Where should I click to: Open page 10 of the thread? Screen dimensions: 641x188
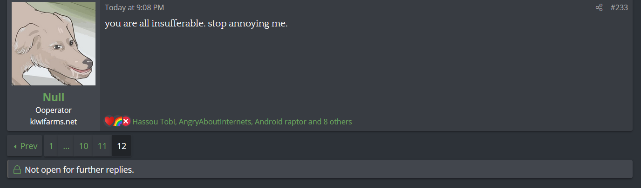(x=83, y=146)
